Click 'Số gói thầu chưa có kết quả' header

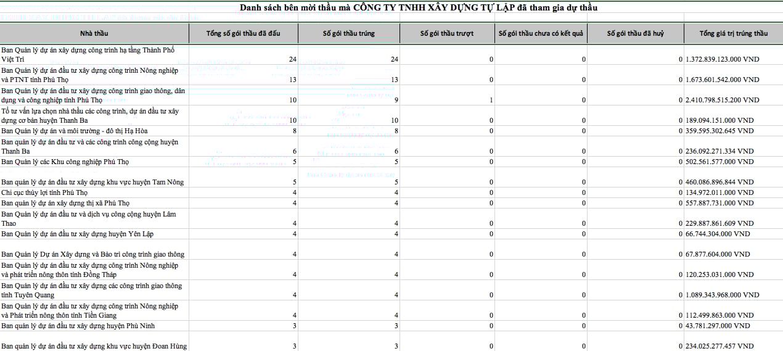pos(541,33)
